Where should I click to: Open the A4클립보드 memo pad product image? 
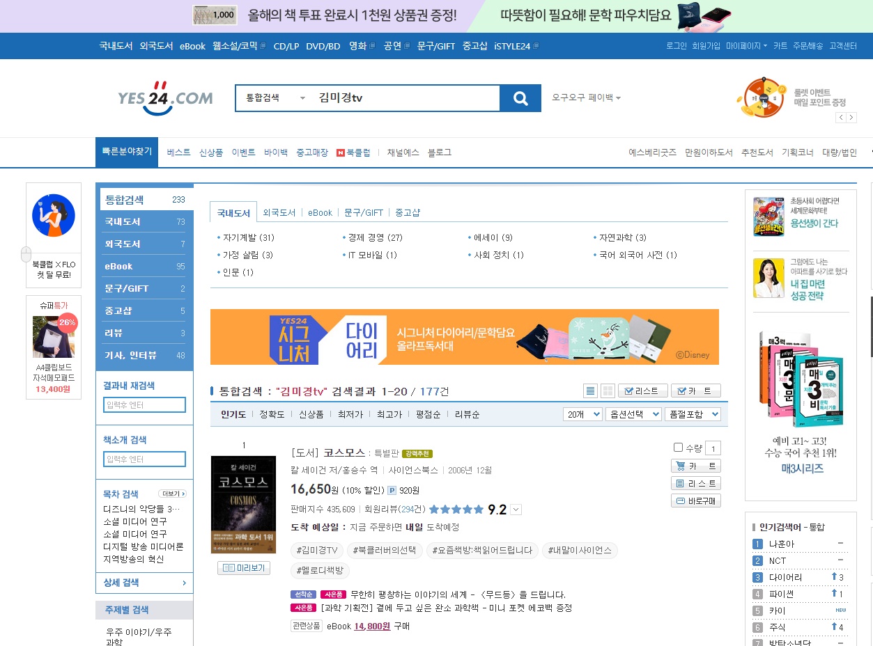[54, 336]
